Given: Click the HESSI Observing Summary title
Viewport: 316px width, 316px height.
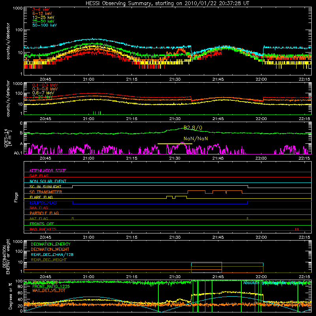Looking at the screenshot, I should [x=167, y=4].
